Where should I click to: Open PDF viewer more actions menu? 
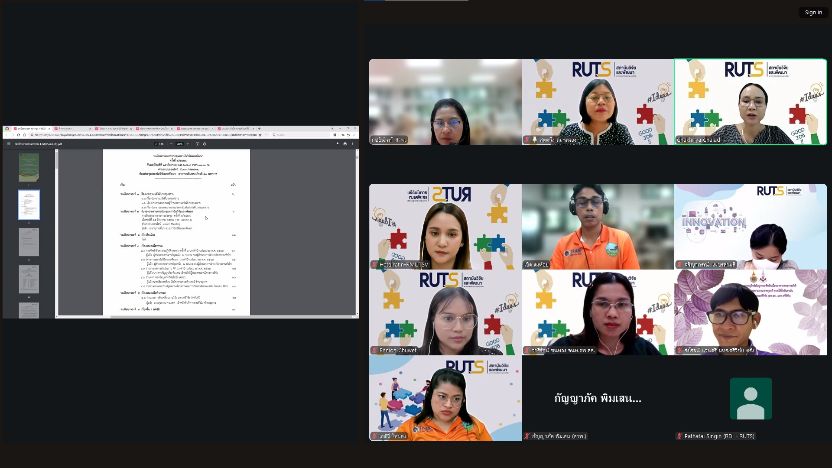click(x=352, y=144)
